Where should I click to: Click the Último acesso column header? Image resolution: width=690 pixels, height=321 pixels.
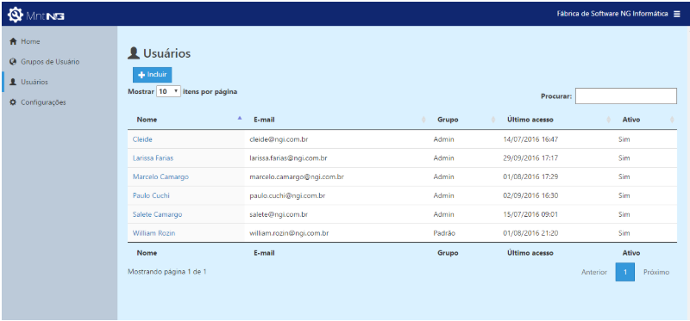pyautogui.click(x=530, y=120)
